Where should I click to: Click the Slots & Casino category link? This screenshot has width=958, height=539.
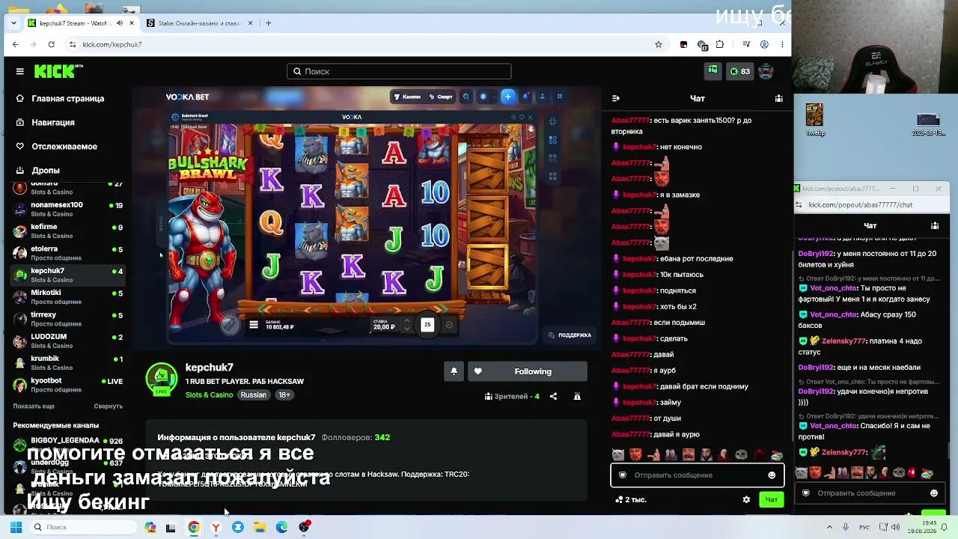click(209, 395)
